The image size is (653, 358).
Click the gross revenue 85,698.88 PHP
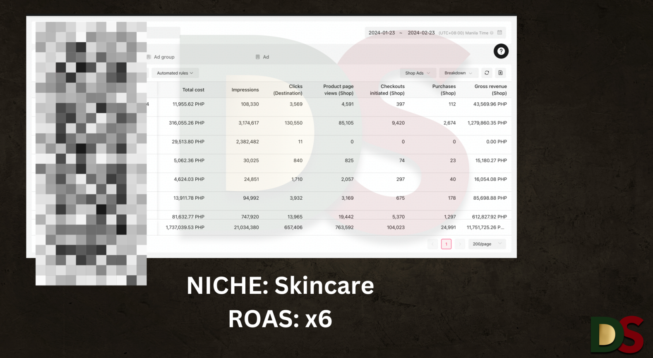click(x=490, y=198)
